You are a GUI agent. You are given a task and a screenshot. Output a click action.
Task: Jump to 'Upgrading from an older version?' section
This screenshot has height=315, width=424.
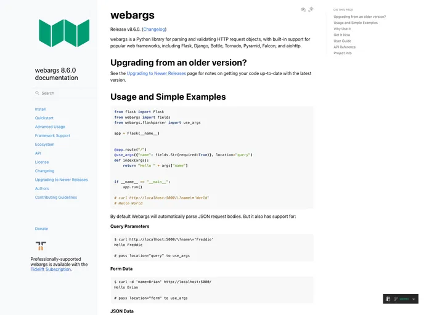tap(360, 17)
